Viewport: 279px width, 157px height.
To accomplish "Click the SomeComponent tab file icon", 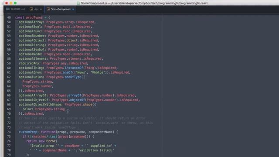I will tap(48, 9).
